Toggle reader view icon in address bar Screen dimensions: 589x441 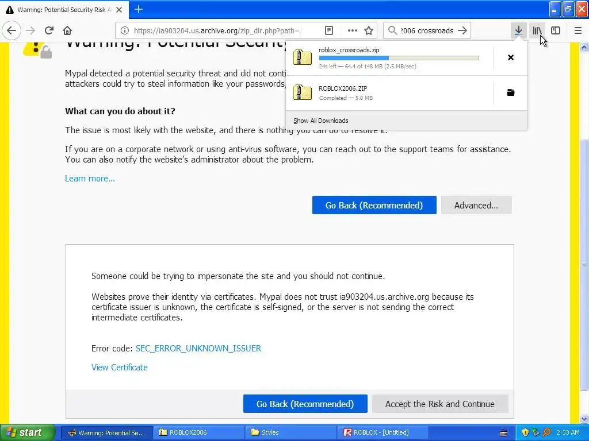tap(328, 31)
